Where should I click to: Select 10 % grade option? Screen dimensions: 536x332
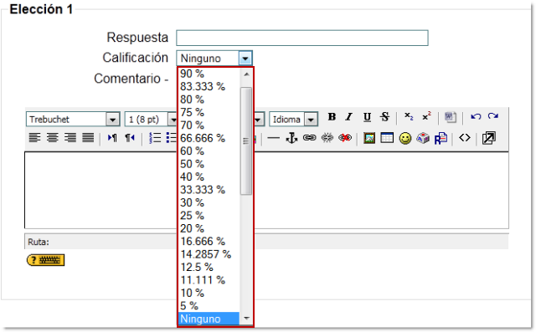pos(209,293)
